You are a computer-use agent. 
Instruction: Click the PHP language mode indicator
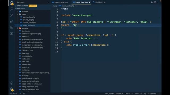(137, 93)
